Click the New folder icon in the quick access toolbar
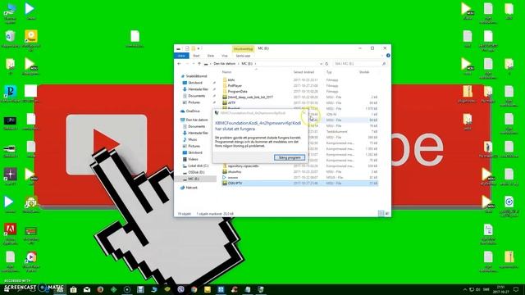Screen dimensions: 525x295 click(x=194, y=48)
